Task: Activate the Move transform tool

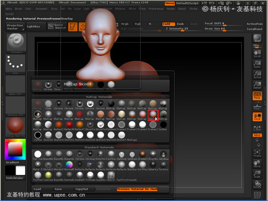Action: (x=257, y=163)
